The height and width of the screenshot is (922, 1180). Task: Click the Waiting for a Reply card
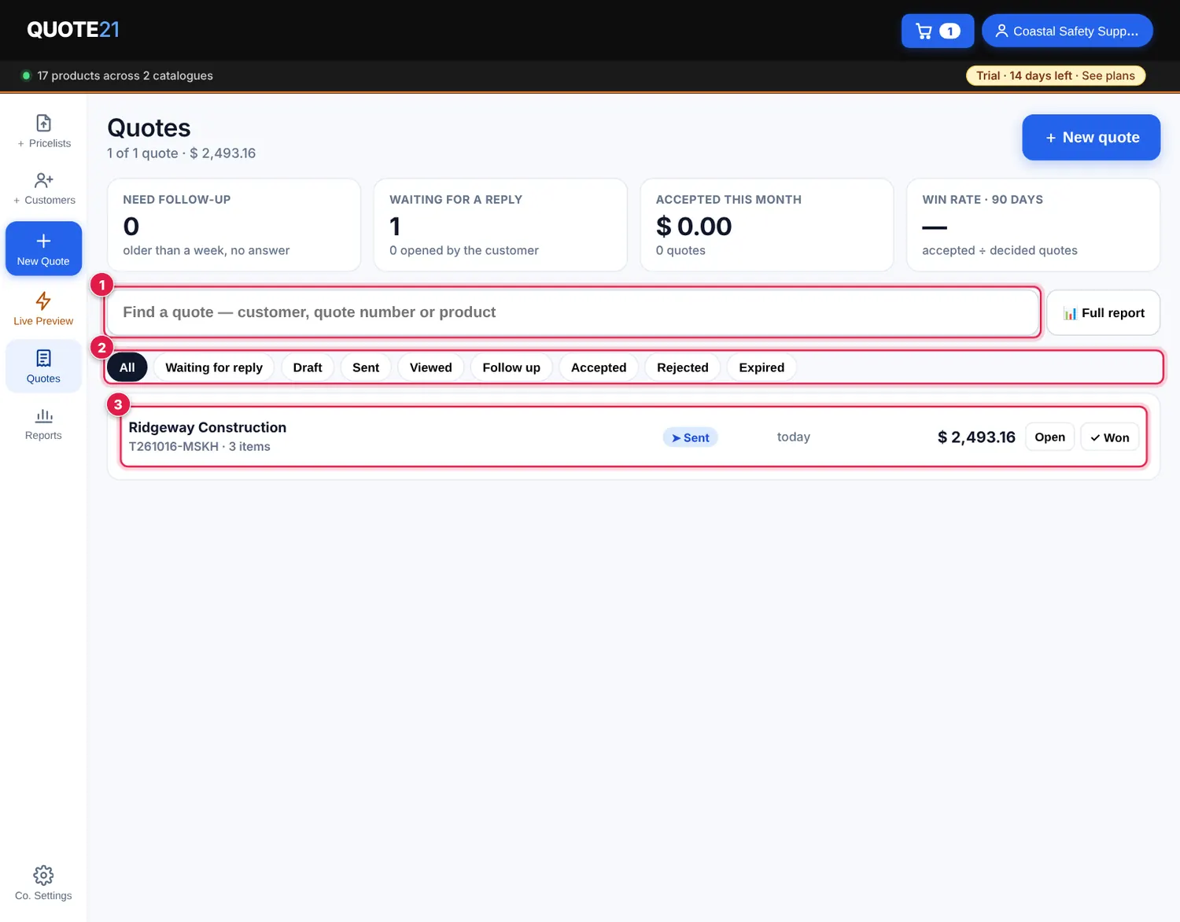pyautogui.click(x=500, y=225)
